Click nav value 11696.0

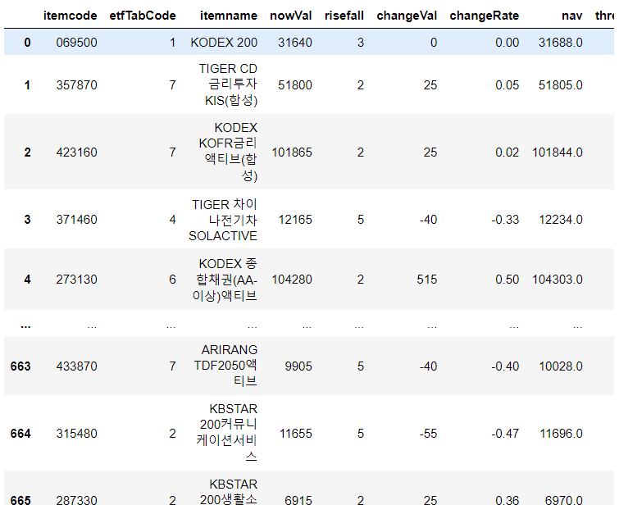(x=562, y=433)
